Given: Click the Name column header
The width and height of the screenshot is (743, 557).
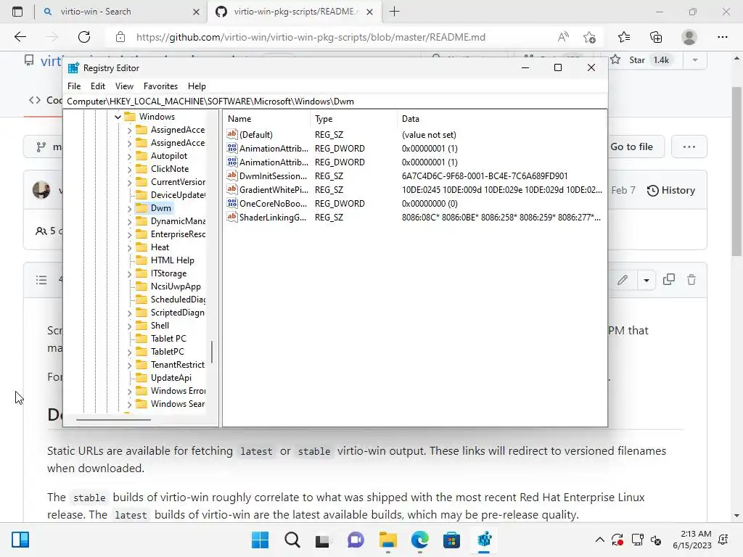Looking at the screenshot, I should click(267, 119).
